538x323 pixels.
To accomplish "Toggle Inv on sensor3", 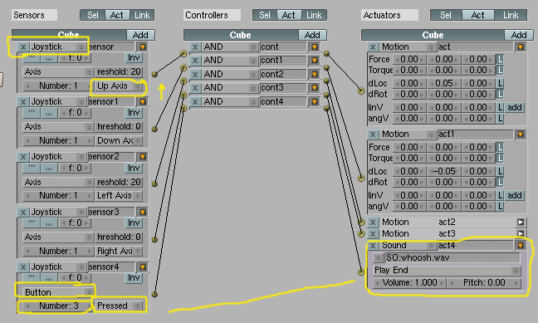I will 134,223.
